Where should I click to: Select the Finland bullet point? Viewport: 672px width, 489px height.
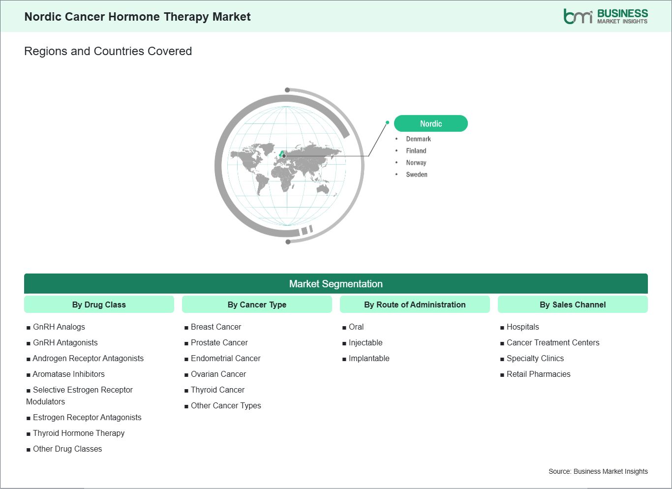416,151
